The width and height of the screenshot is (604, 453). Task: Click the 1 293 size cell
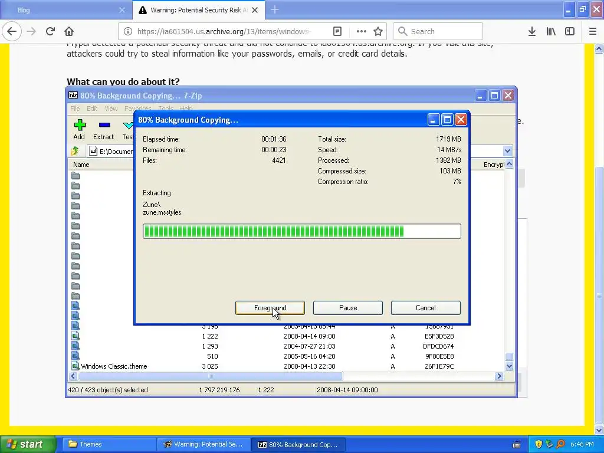(210, 346)
